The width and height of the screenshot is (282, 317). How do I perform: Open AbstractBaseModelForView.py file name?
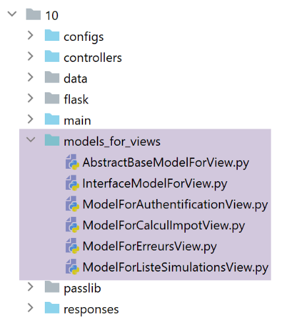point(166,163)
